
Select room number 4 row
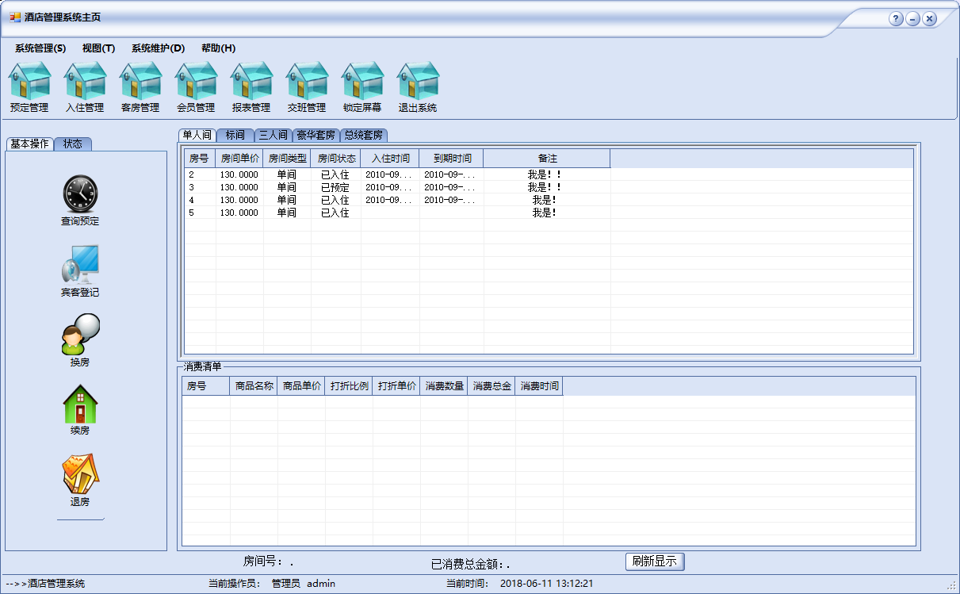[549, 200]
